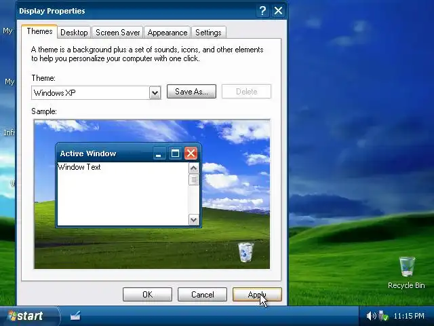Expand the Theme dropdown arrow
434x326 pixels.
tap(155, 93)
